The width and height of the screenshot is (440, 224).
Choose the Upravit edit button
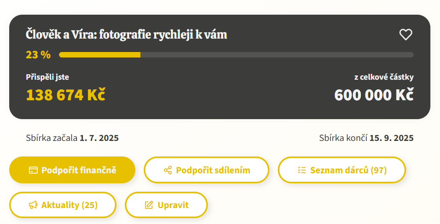coord(166,205)
